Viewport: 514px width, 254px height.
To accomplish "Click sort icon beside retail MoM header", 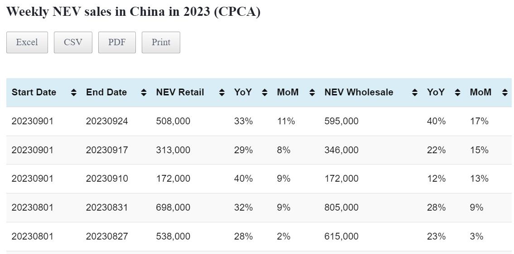I will [x=312, y=93].
